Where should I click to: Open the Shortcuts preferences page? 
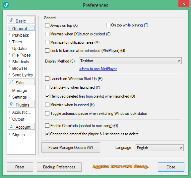tap(21, 62)
